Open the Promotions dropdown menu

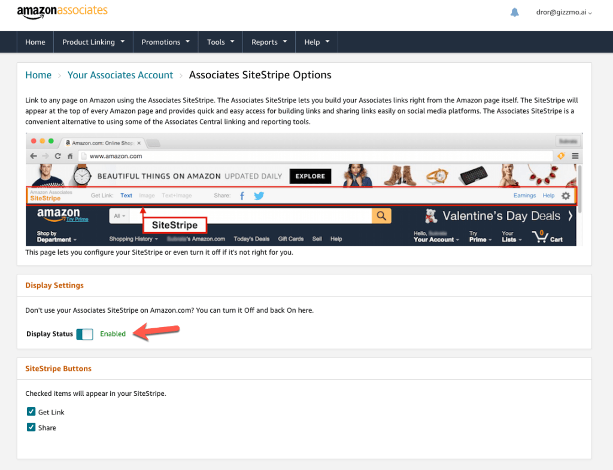(x=165, y=42)
